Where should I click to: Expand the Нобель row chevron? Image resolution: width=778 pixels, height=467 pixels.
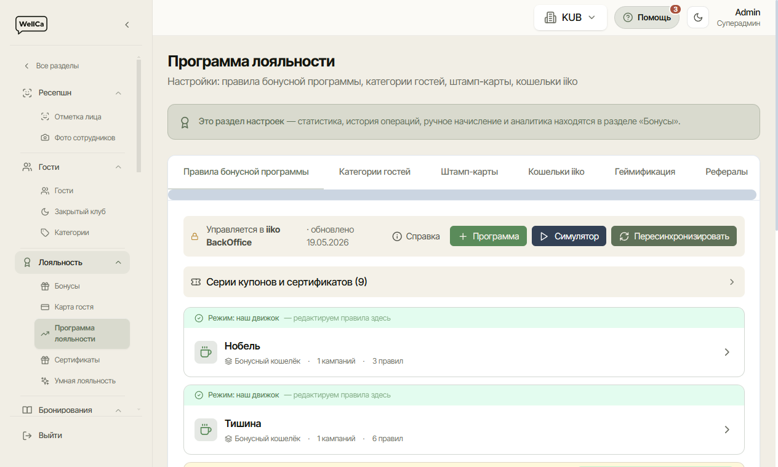(727, 352)
